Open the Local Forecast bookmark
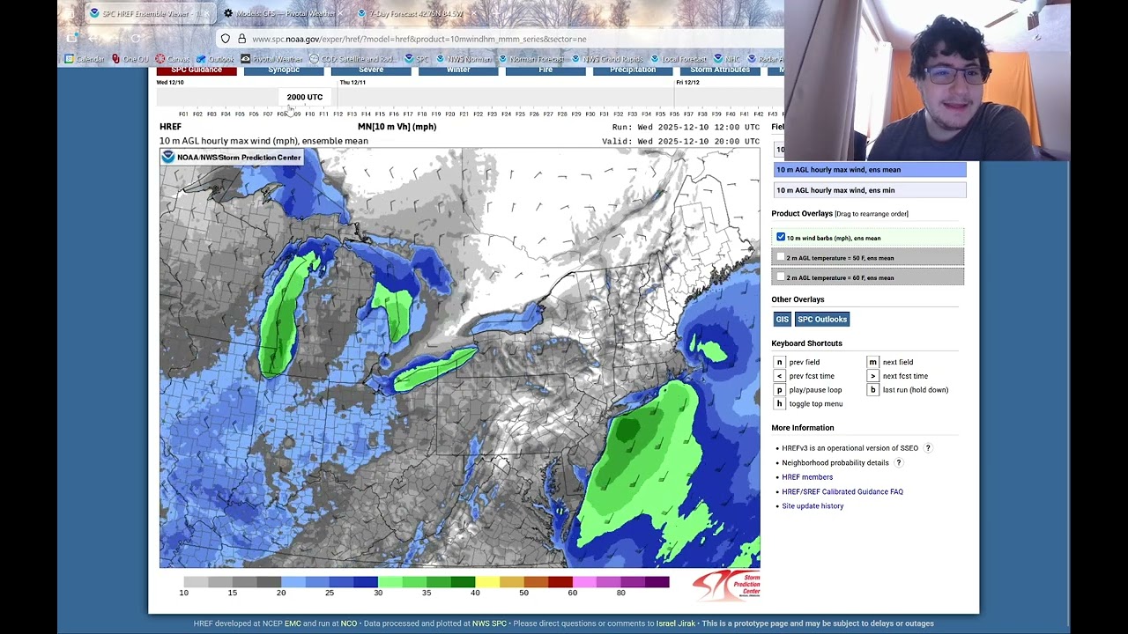Image resolution: width=1128 pixels, height=634 pixels. point(679,59)
